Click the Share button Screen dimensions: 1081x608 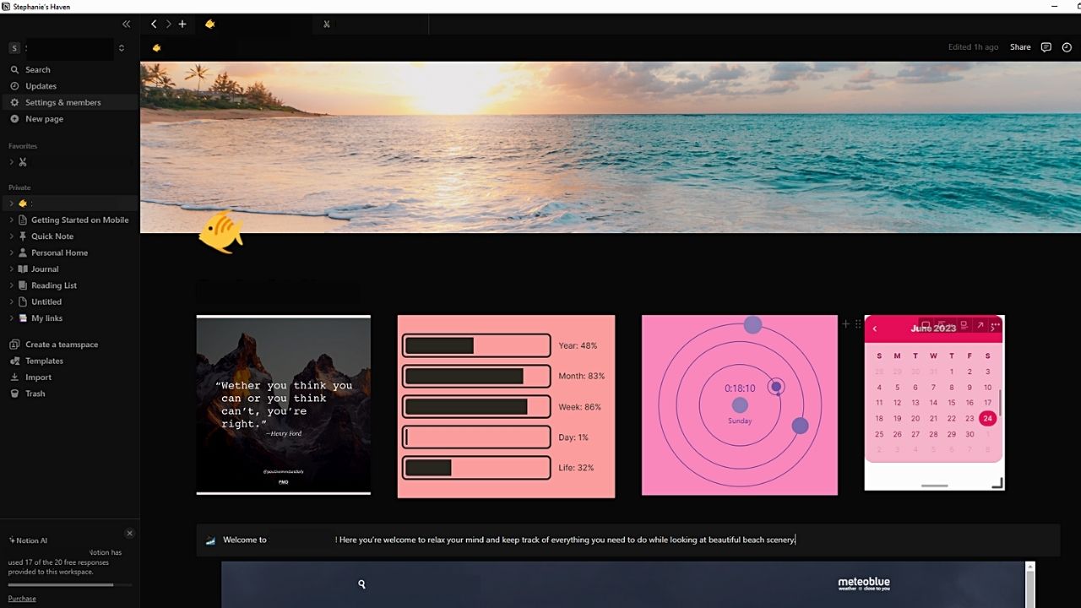pyautogui.click(x=1019, y=47)
